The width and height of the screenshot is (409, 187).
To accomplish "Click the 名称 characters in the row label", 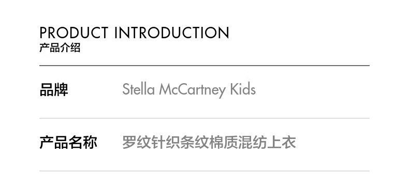I will click(x=83, y=142).
